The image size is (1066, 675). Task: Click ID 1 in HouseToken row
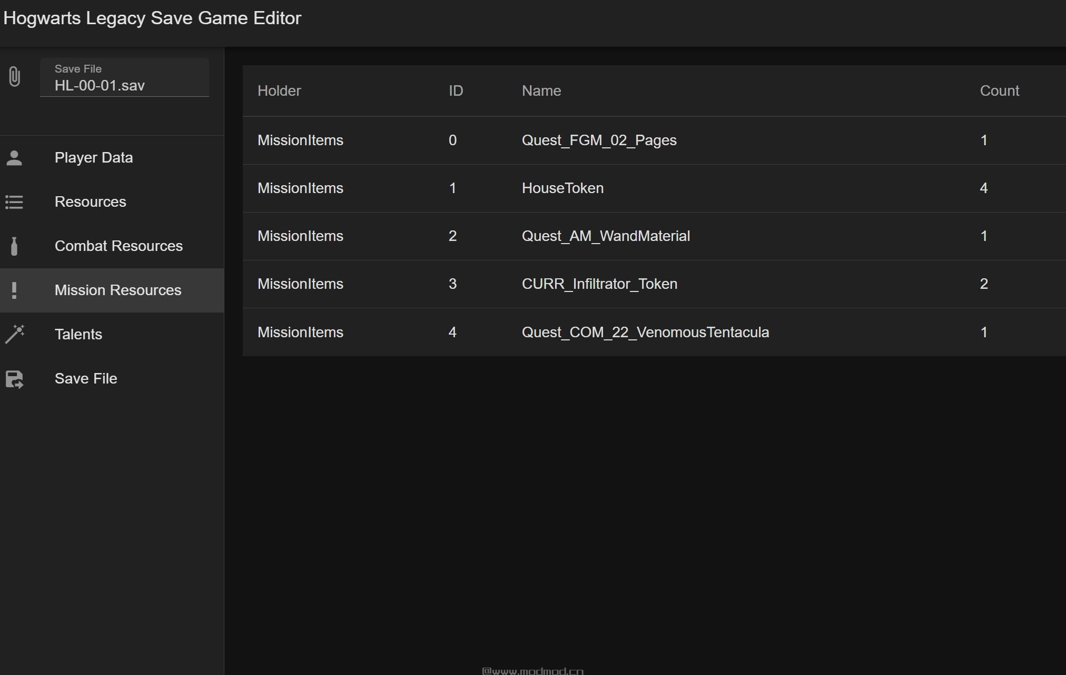pos(453,188)
